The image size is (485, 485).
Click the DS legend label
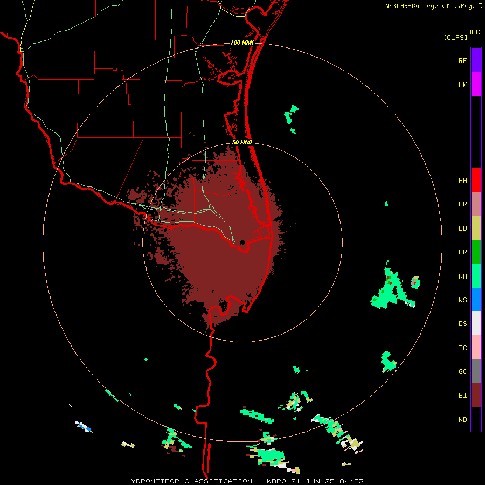point(462,324)
